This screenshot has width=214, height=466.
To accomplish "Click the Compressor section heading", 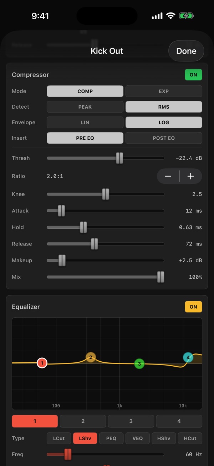I will click(x=30, y=75).
